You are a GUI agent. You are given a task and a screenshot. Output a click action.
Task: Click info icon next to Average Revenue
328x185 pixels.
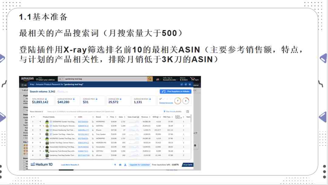[73, 99]
